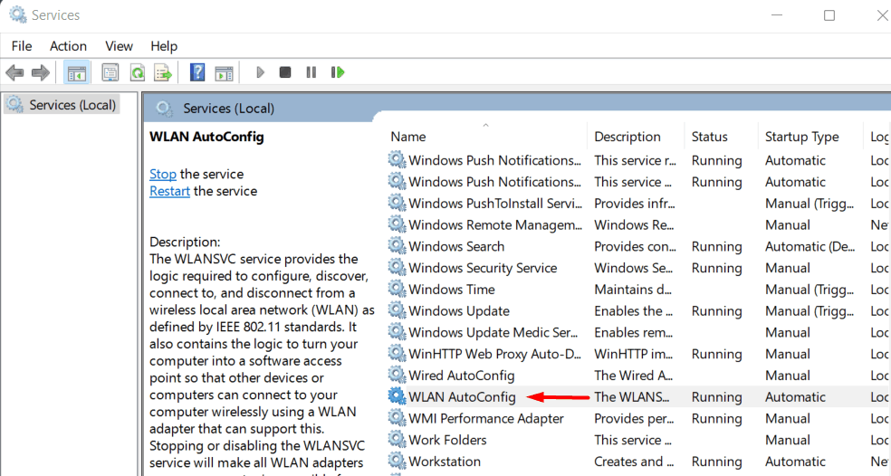891x476 pixels.
Task: Select the WLAN AutoConfig service name
Action: click(462, 397)
